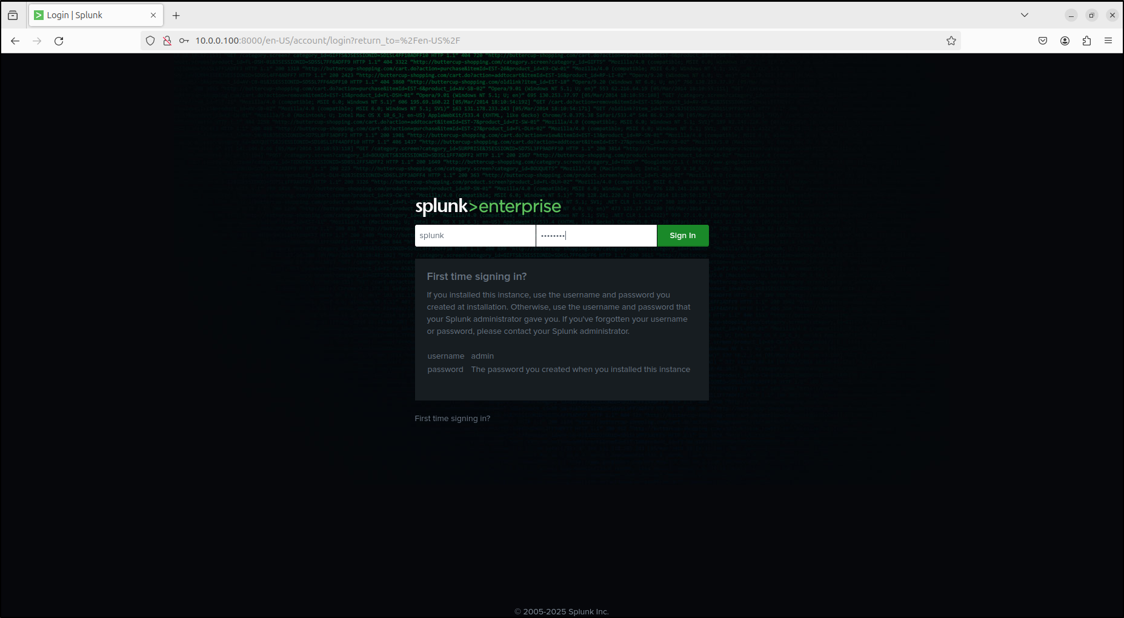Reload the current page

pyautogui.click(x=59, y=41)
